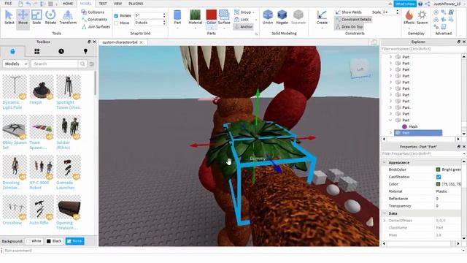Open the FILE menu
The height and width of the screenshot is (263, 467).
coord(8,4)
